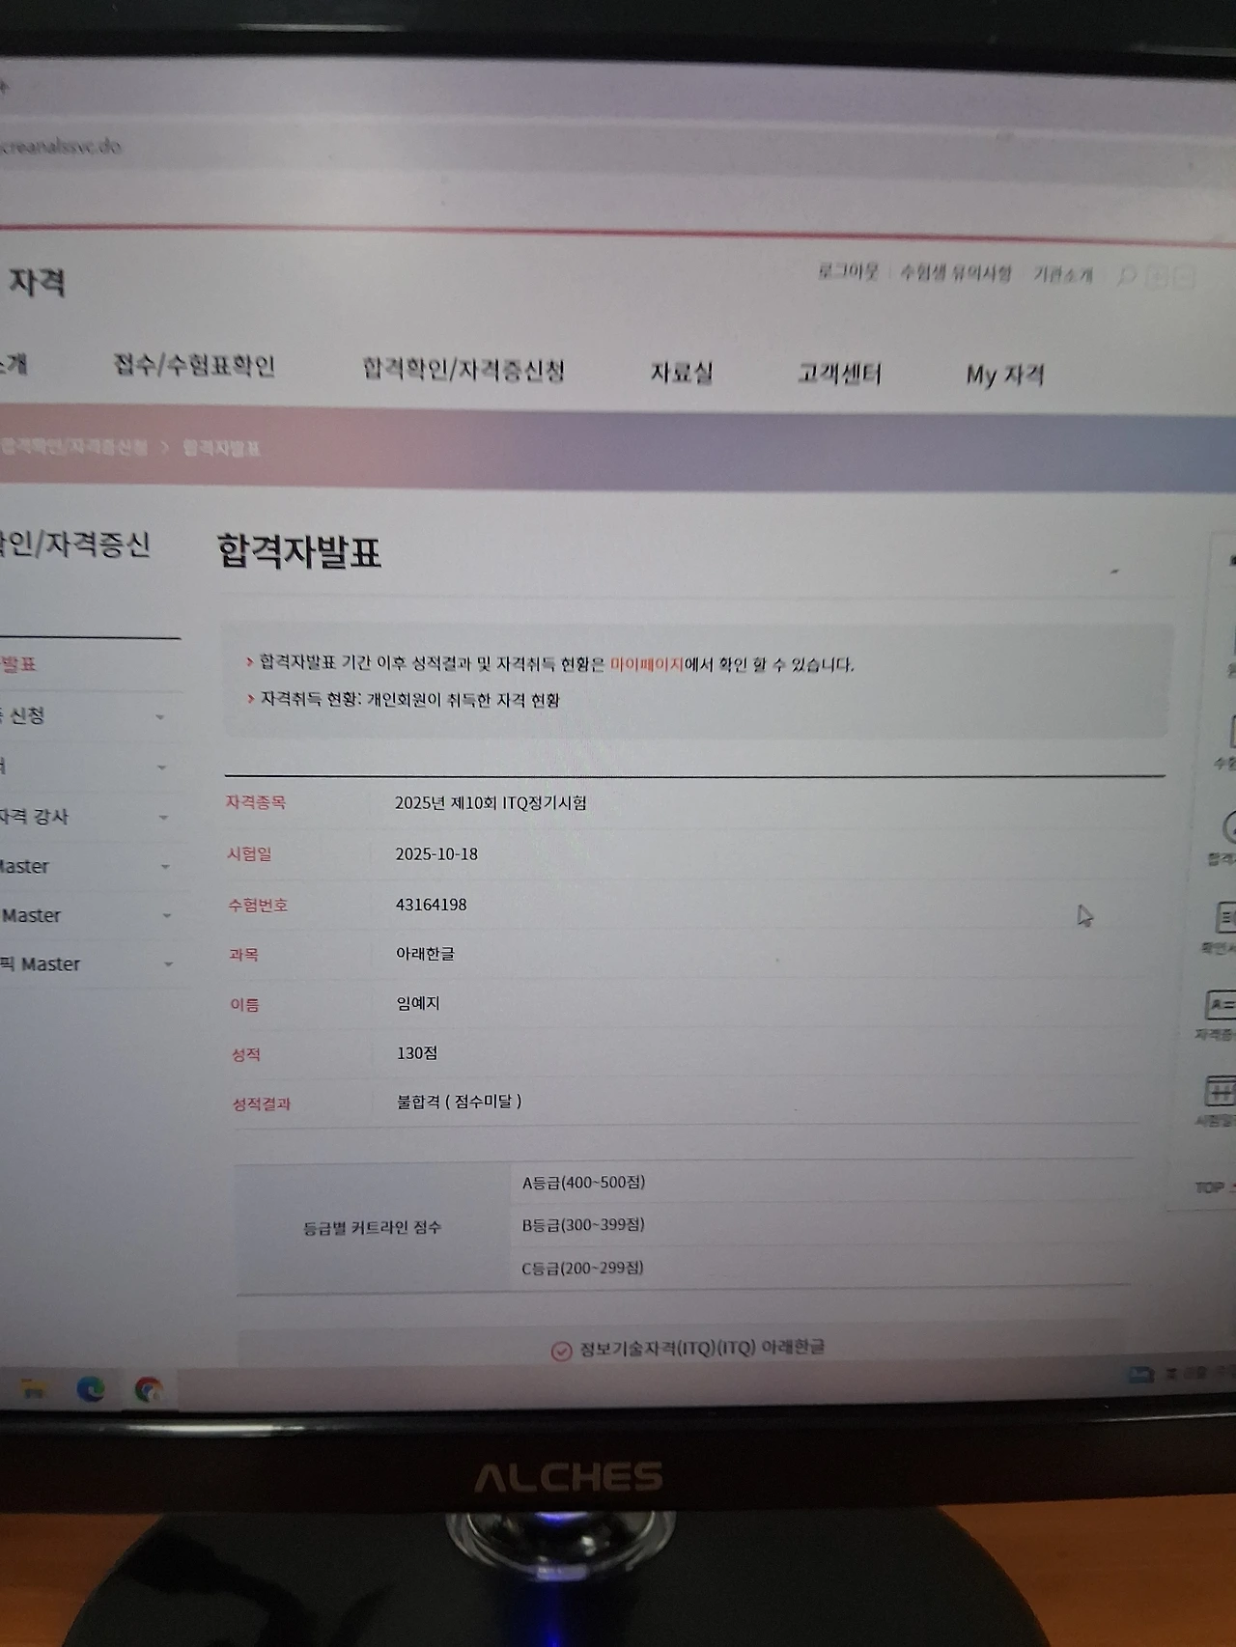Click the 성적결과 field label
The image size is (1236, 1647).
tap(261, 1103)
